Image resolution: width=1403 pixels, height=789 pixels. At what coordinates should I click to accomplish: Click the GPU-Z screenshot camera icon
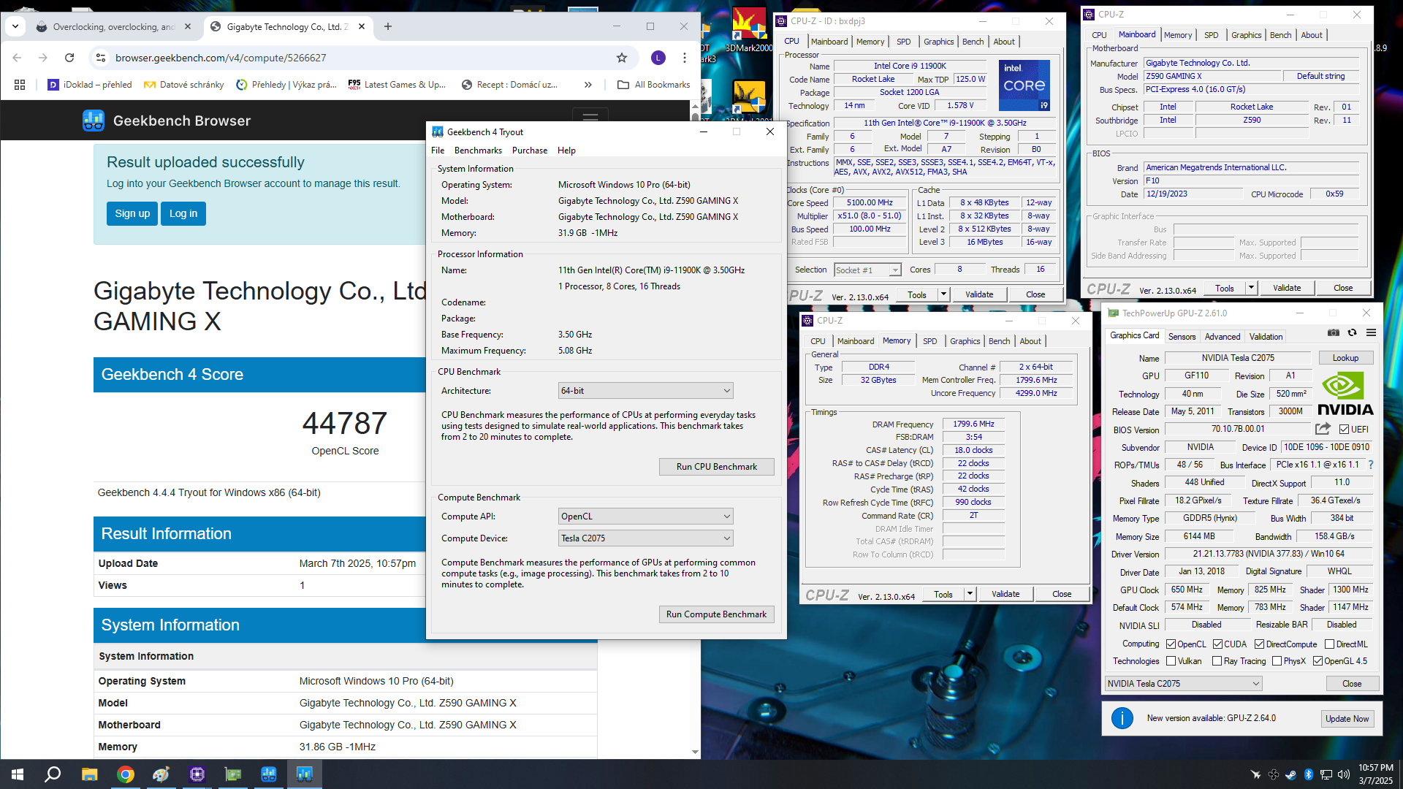tap(1334, 332)
